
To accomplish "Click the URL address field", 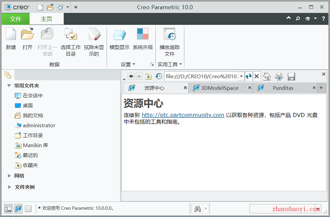I will [202, 76].
